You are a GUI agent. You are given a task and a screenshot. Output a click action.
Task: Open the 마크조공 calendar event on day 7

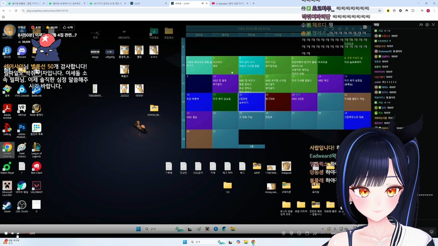pyautogui.click(x=331, y=65)
